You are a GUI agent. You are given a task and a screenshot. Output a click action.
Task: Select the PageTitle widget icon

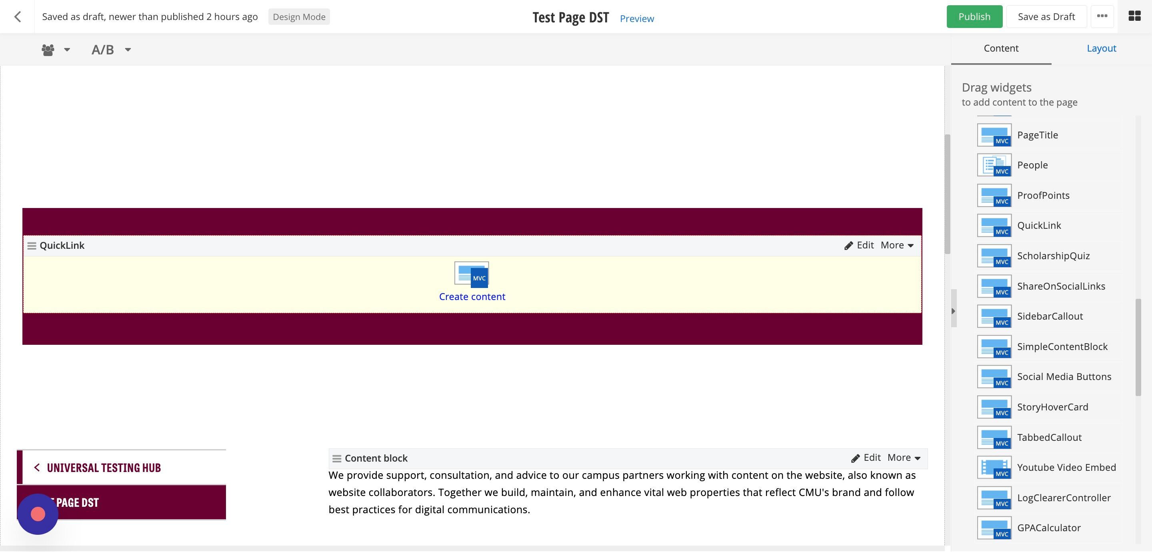994,135
